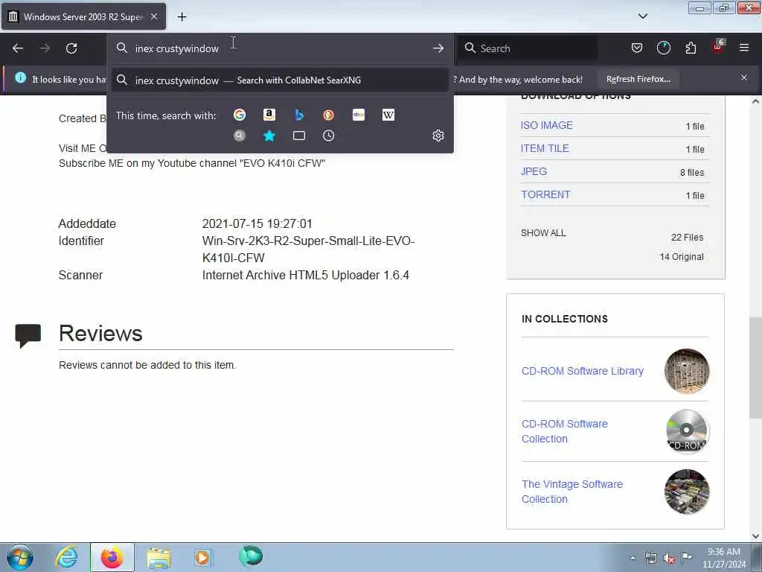Click the Reviews speech bubble icon
Viewport: 762px width, 572px height.
click(x=28, y=335)
